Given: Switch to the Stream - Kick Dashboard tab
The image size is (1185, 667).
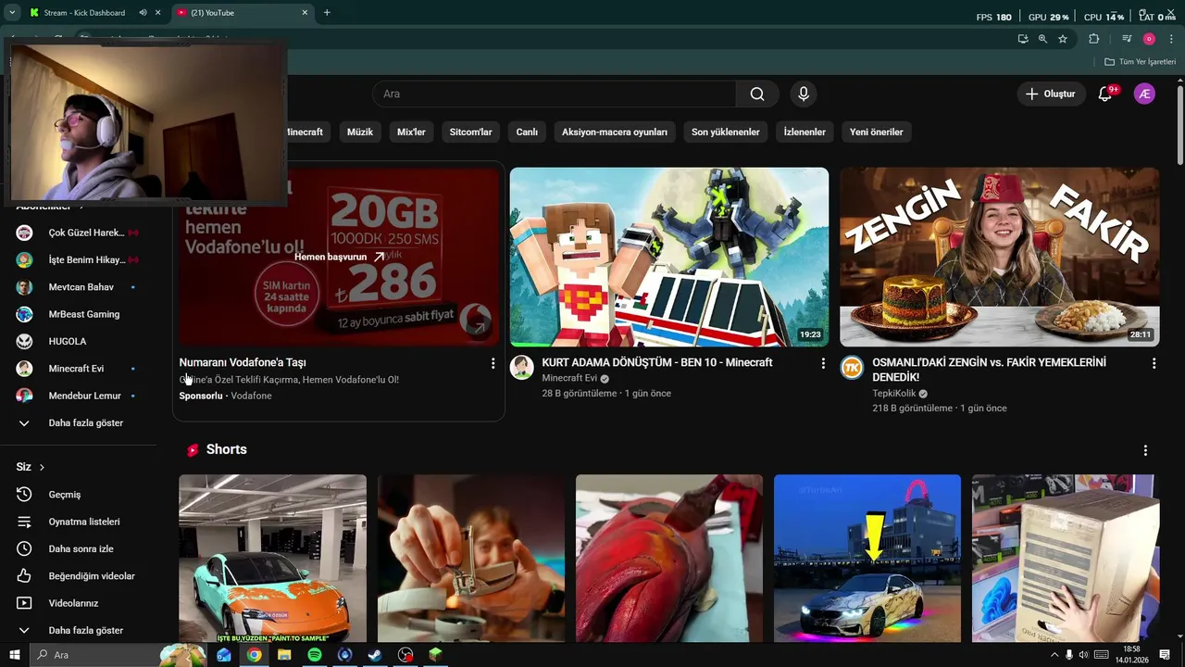Looking at the screenshot, I should (83, 13).
